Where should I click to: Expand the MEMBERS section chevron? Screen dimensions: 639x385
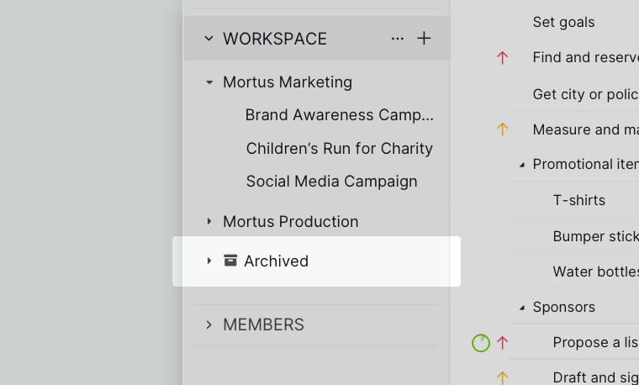(209, 324)
